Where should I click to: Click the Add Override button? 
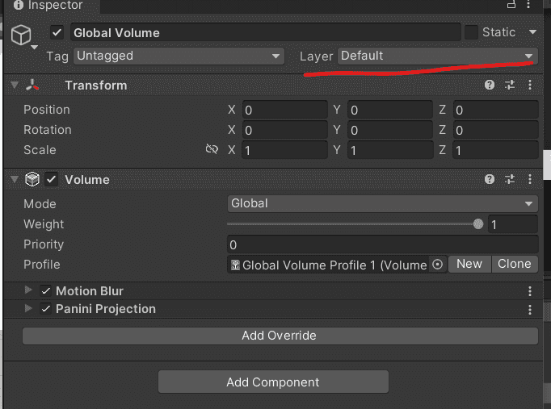click(280, 336)
